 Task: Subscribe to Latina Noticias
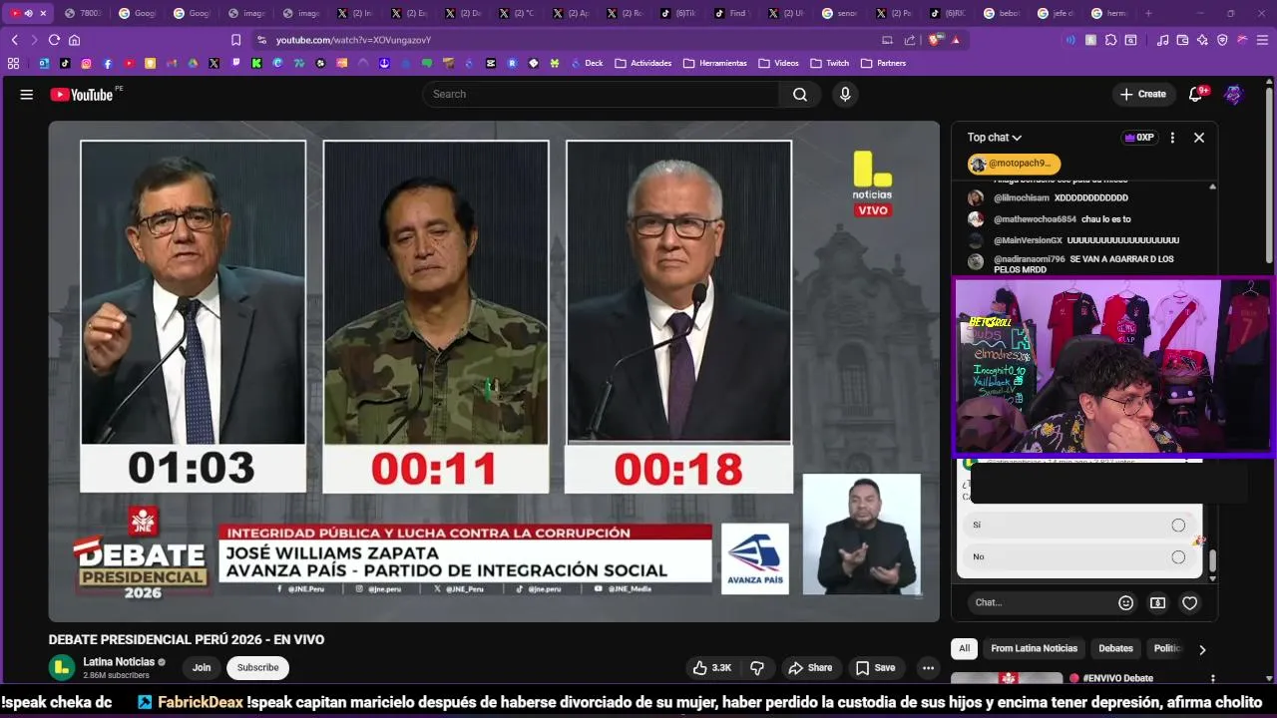257,668
